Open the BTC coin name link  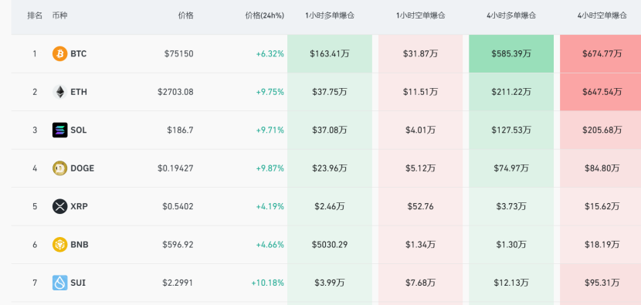point(79,53)
